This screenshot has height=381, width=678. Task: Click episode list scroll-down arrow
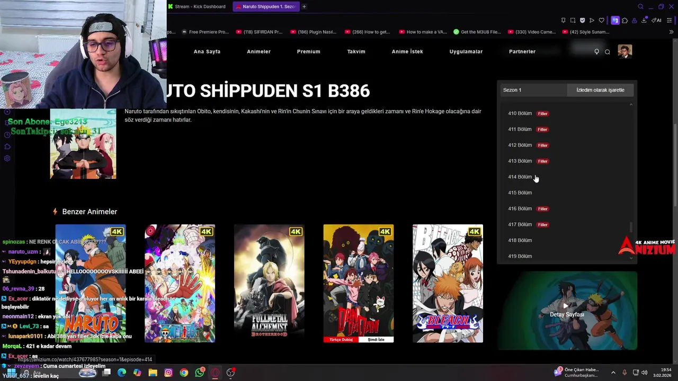[x=631, y=258]
